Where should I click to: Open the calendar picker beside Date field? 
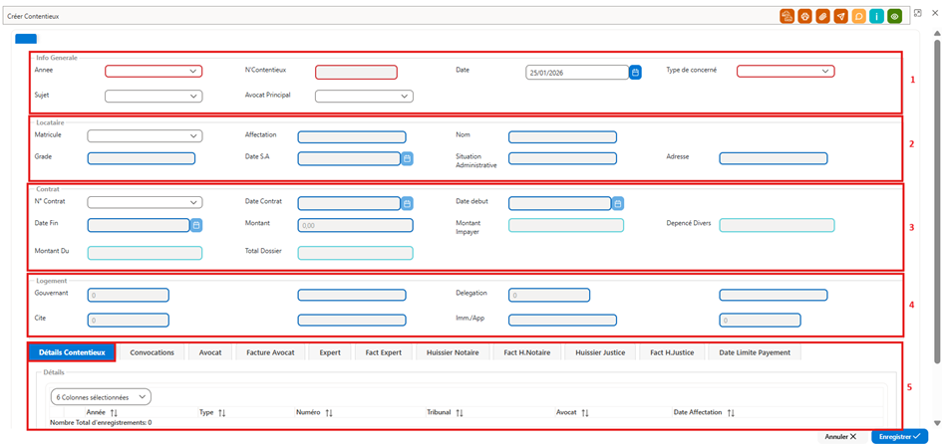tap(636, 73)
